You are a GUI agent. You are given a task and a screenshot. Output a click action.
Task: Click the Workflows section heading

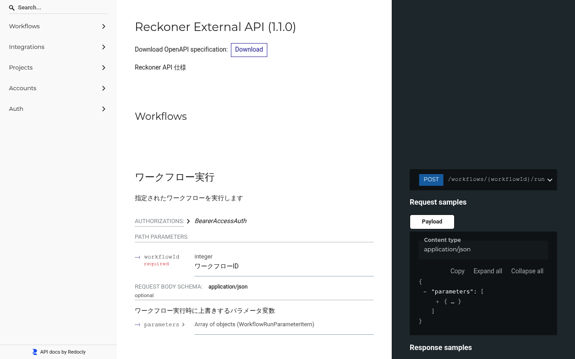[x=161, y=116]
